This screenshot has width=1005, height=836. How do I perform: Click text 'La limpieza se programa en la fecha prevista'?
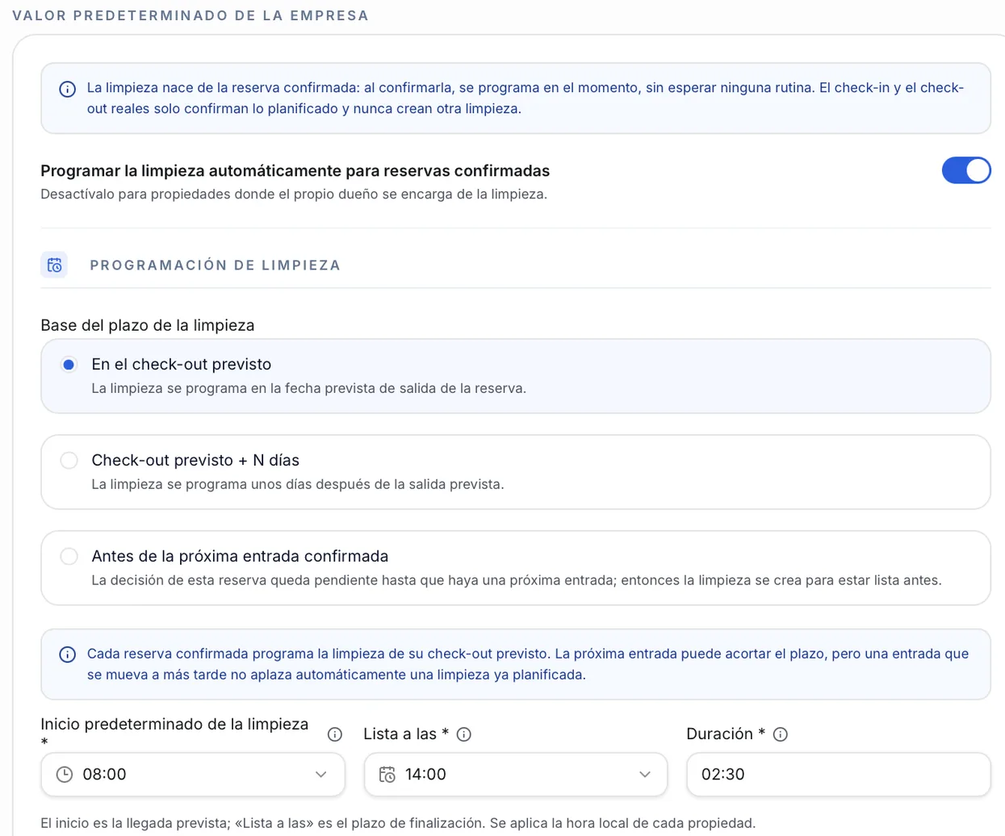coord(309,388)
